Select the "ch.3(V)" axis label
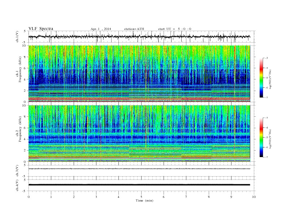The height and width of the screenshot is (221, 286). tap(17, 171)
